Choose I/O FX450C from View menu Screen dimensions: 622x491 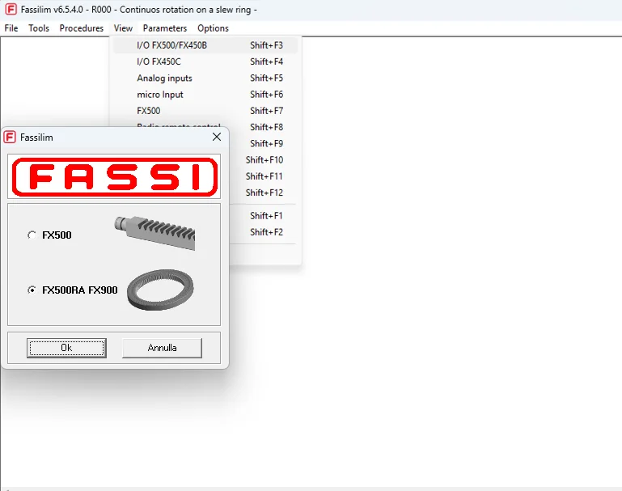(205, 61)
